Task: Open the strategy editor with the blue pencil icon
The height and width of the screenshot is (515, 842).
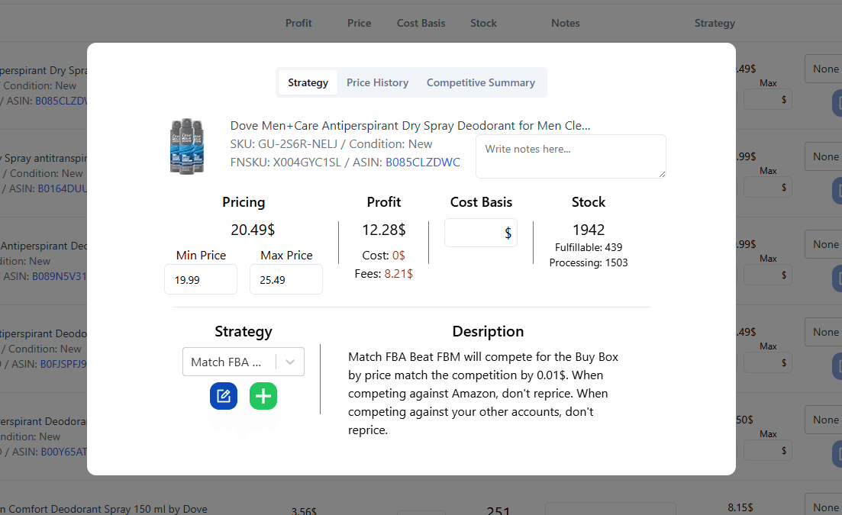Action: click(223, 396)
